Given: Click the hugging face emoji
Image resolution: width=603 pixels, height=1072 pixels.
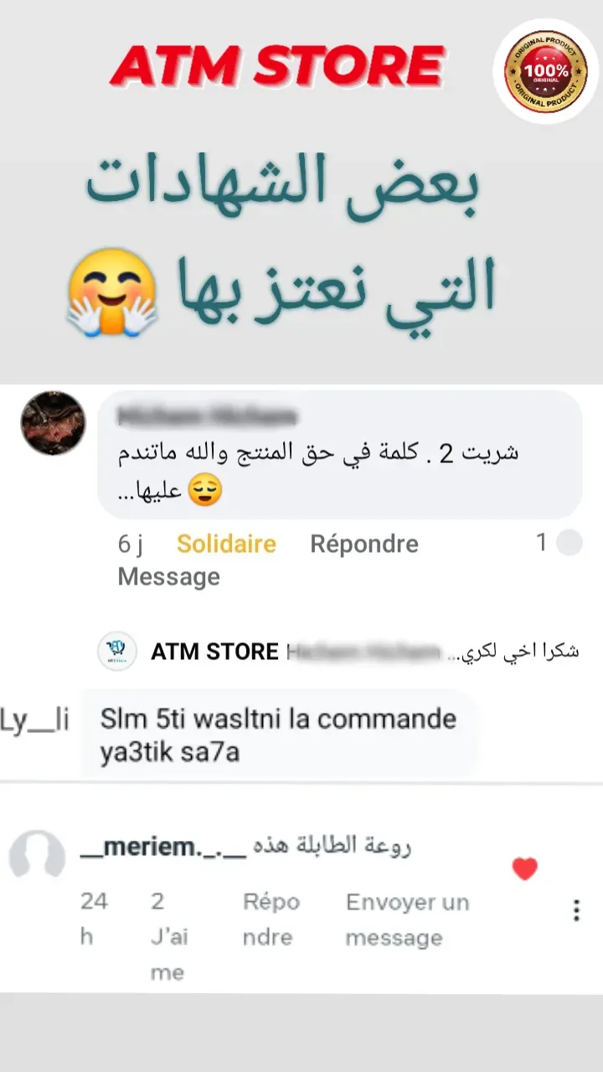Looking at the screenshot, I should click(112, 292).
